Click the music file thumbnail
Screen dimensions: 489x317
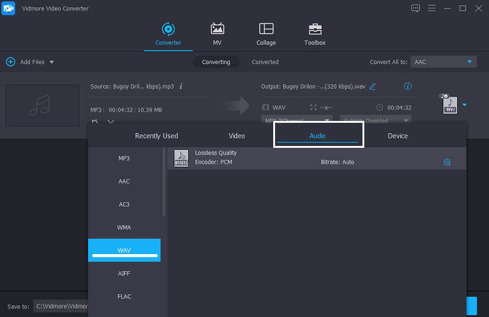(x=42, y=105)
